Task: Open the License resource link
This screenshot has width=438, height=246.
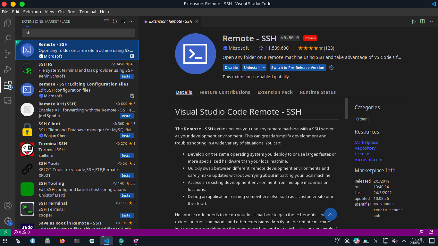Action: click(x=362, y=154)
